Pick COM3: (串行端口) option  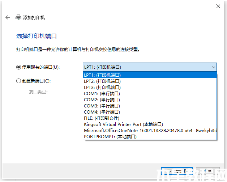pyautogui.click(x=150, y=106)
